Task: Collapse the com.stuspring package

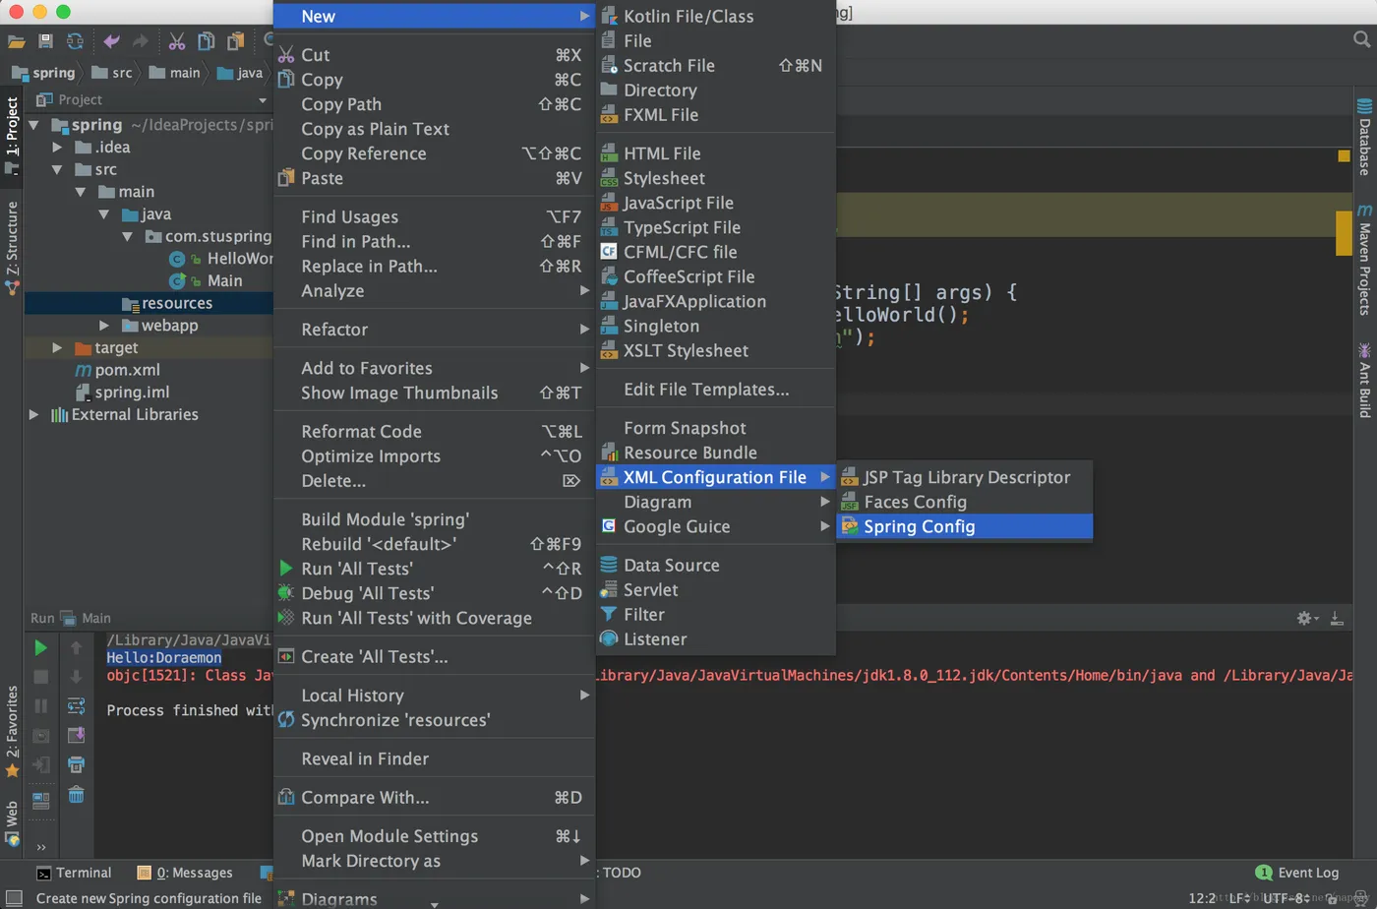Action: [x=128, y=237]
